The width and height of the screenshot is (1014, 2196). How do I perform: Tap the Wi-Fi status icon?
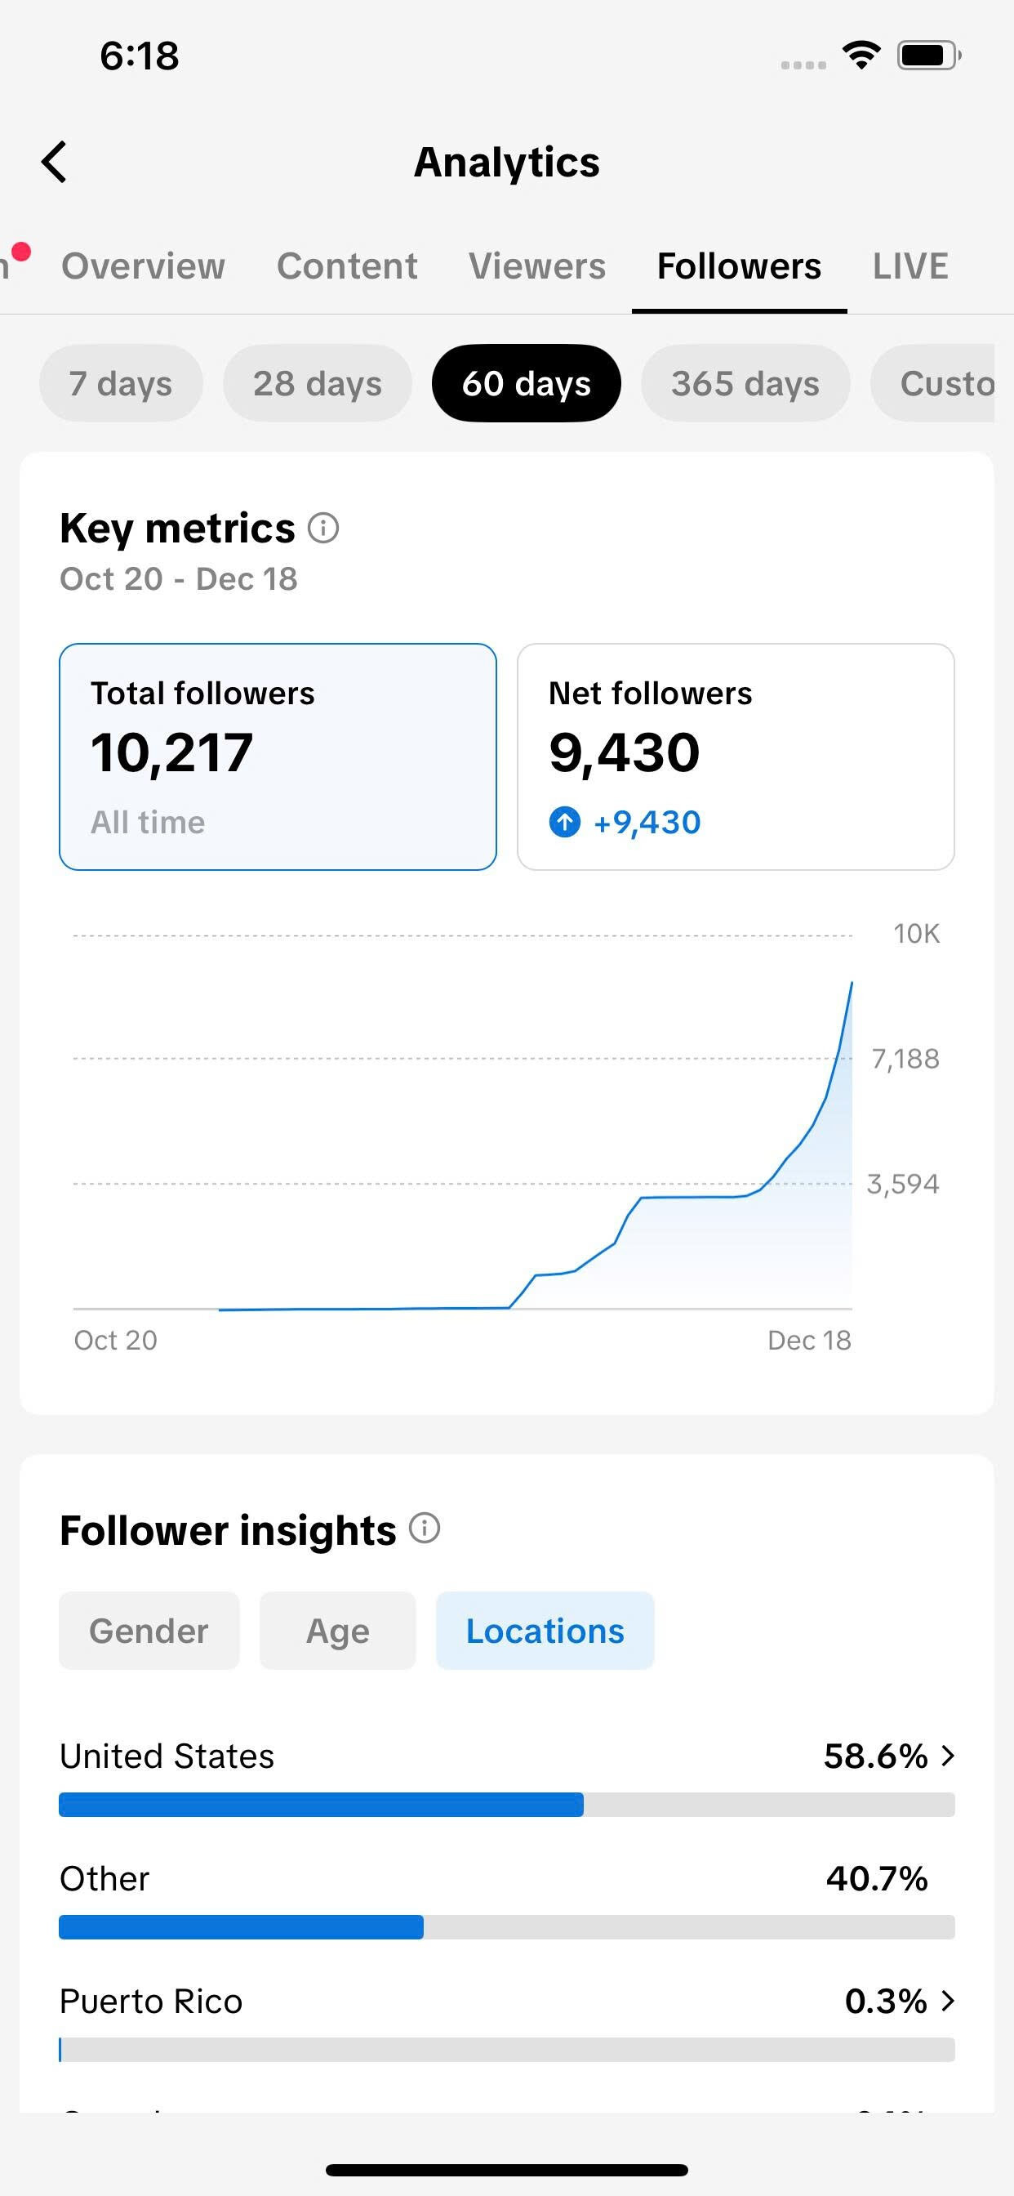point(861,56)
